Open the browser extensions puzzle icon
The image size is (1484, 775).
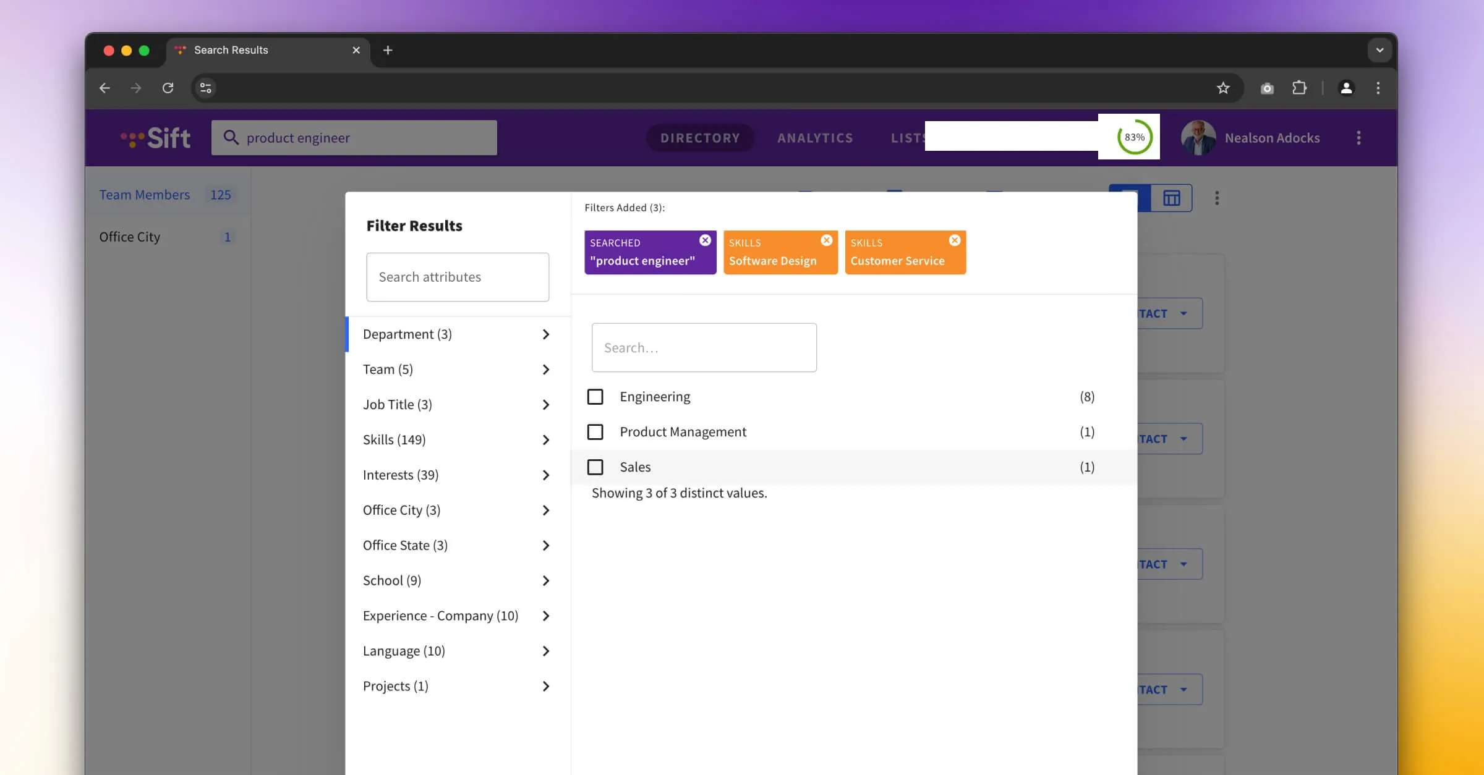coord(1299,88)
